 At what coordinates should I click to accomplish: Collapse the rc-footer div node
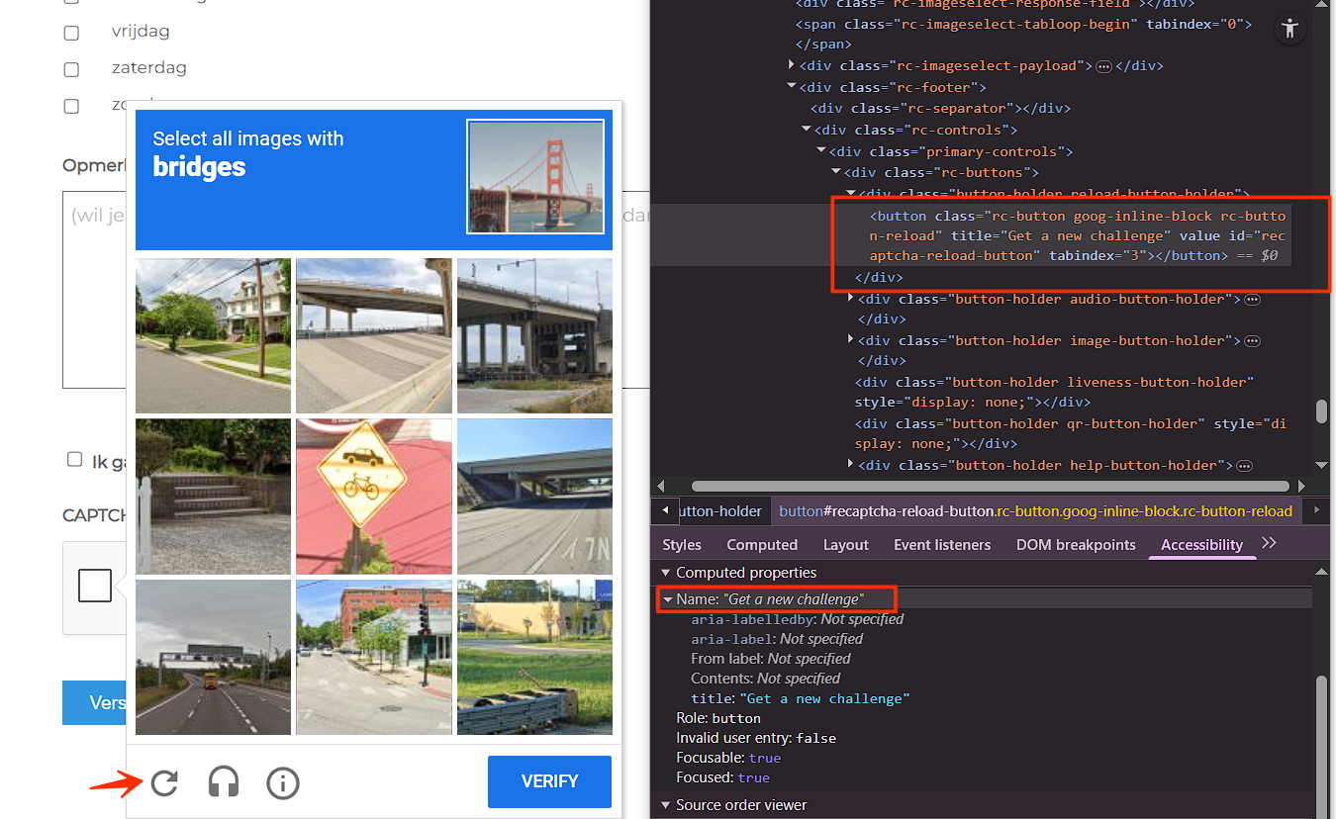coord(792,87)
